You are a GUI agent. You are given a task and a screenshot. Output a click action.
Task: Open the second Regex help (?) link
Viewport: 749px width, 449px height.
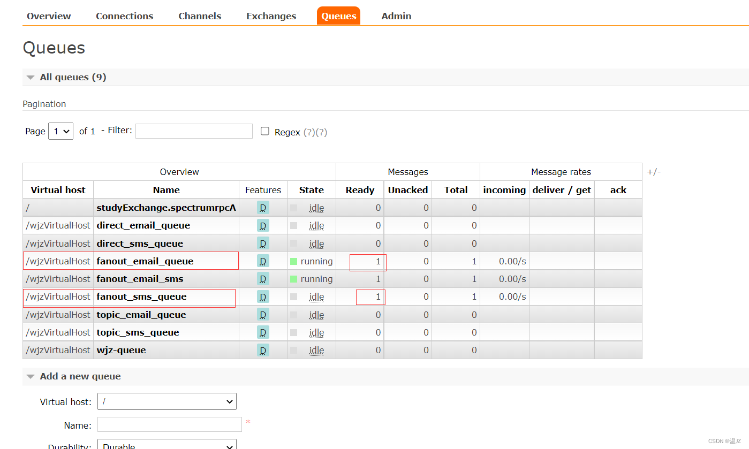click(321, 132)
